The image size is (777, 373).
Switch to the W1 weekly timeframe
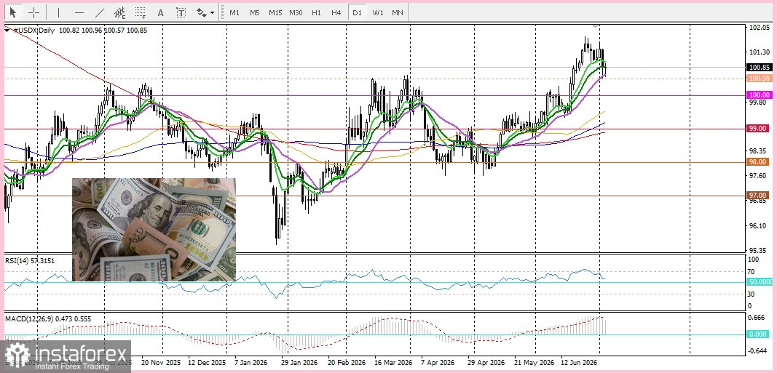point(378,12)
